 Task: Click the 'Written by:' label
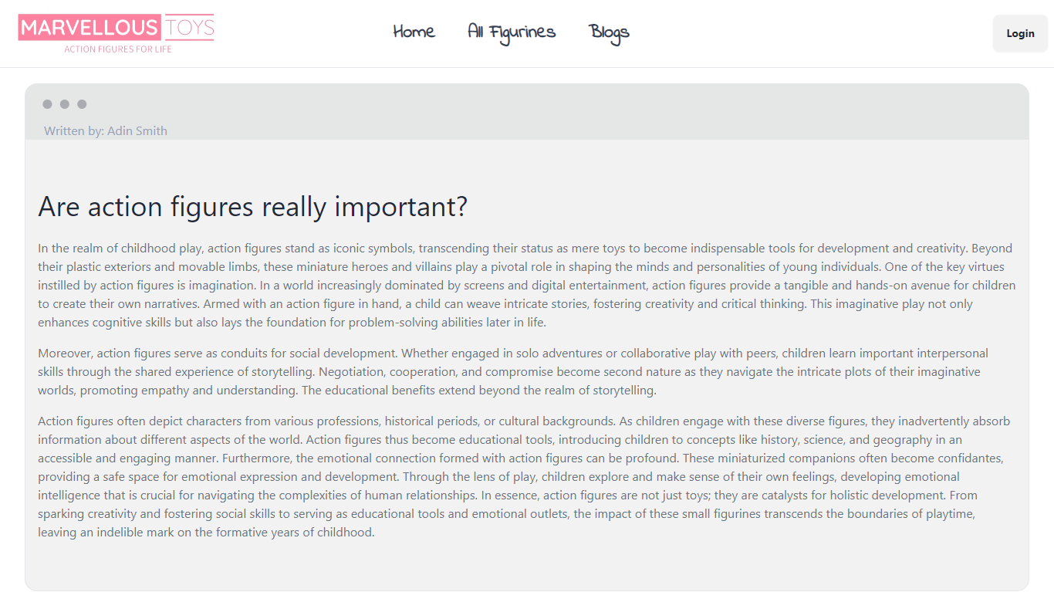74,131
